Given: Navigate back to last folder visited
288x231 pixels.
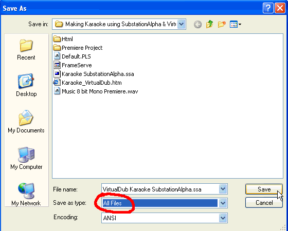Looking at the screenshot, I should [x=197, y=24].
